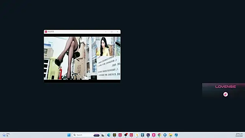245x138 pixels.
Task: Open the last blue app icon on taskbar
Action: pyautogui.click(x=176, y=135)
